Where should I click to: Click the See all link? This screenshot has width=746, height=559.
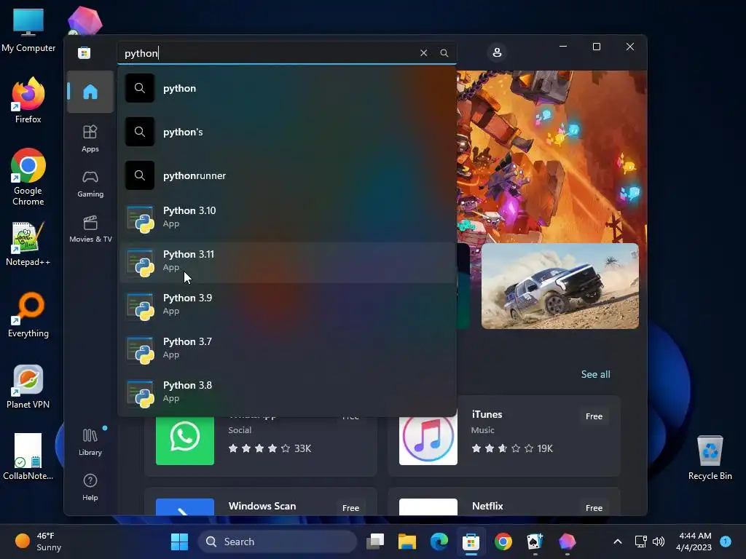click(x=595, y=374)
